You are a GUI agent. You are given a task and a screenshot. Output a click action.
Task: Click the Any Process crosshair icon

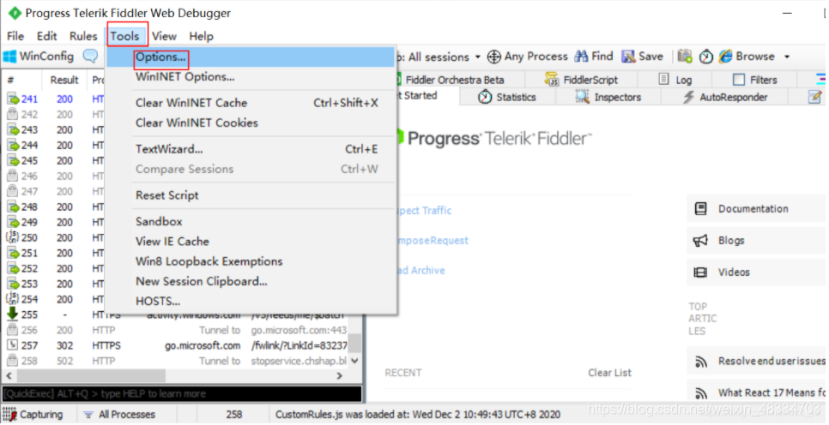(x=493, y=57)
